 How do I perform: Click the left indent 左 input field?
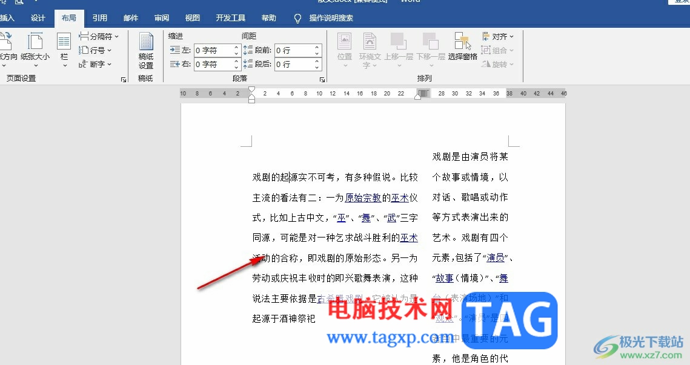click(x=213, y=51)
